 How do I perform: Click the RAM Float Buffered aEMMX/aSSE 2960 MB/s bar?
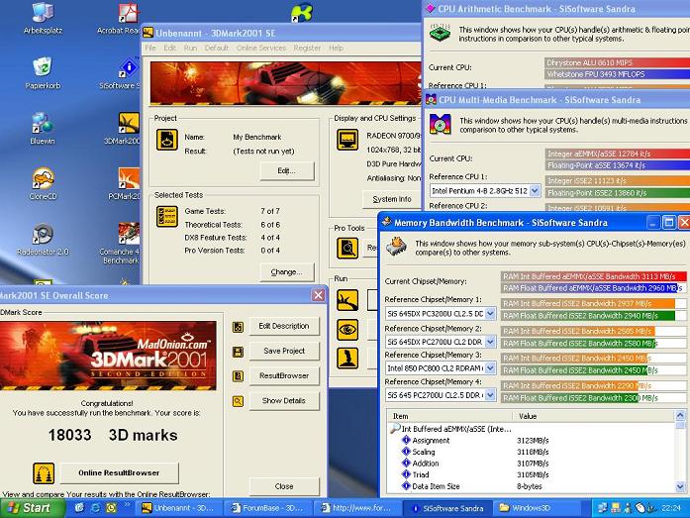593,288
